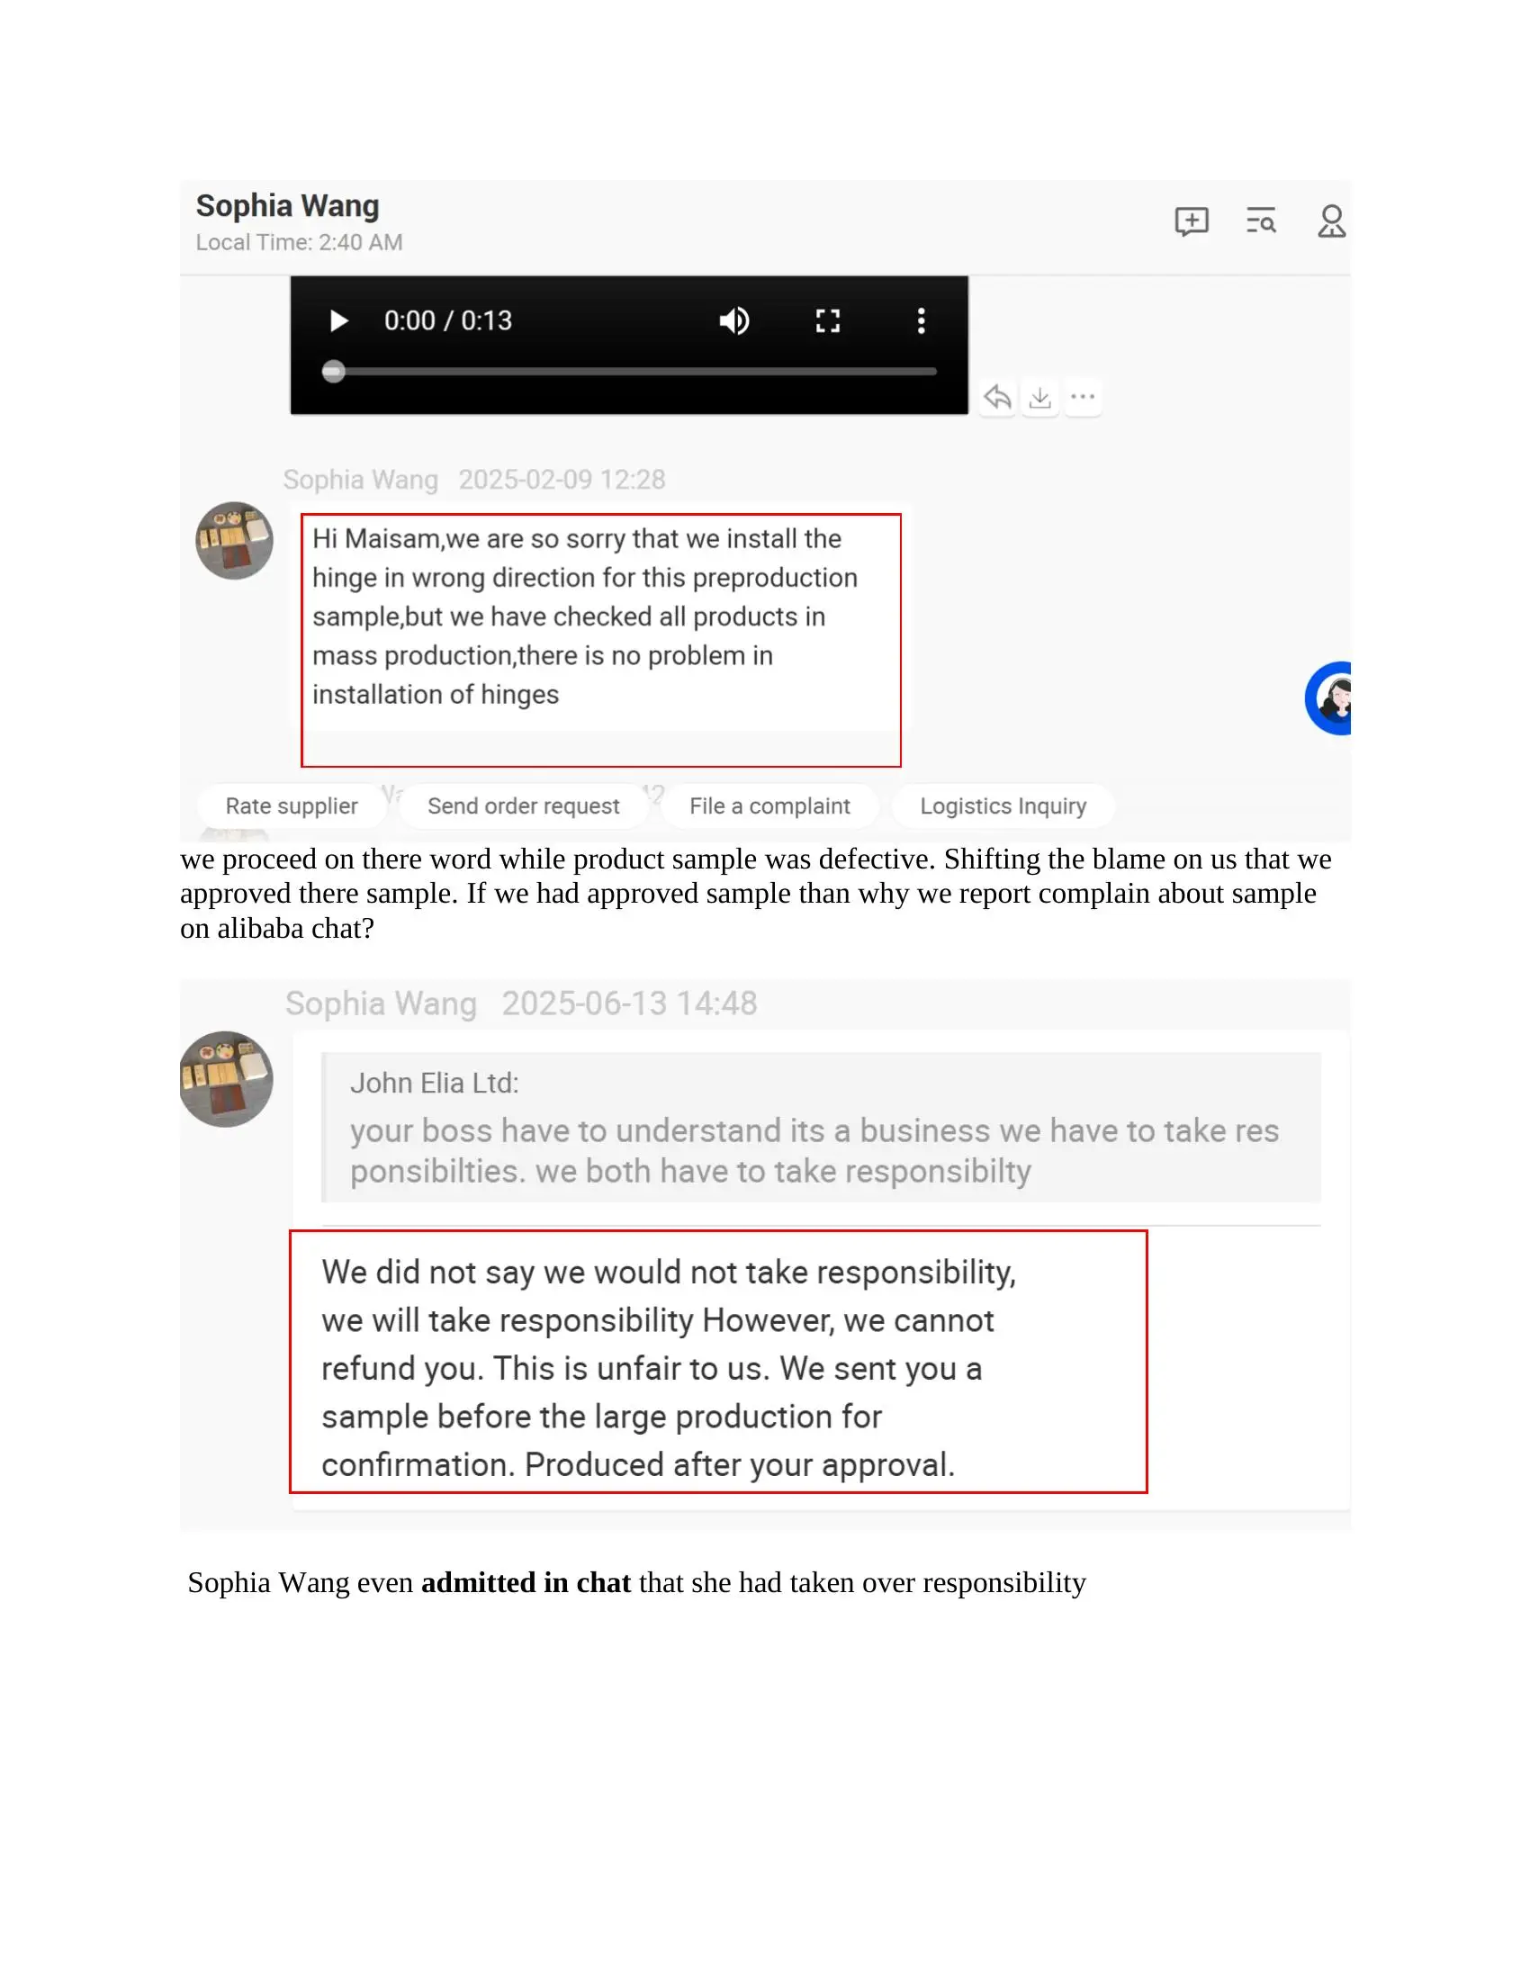Open search chat history icon
This screenshot has width=1530, height=1980.
point(1261,221)
